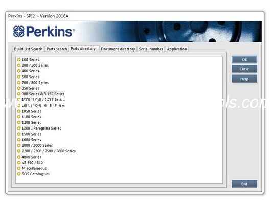Click the icon beside 1100 Series

click(x=19, y=117)
